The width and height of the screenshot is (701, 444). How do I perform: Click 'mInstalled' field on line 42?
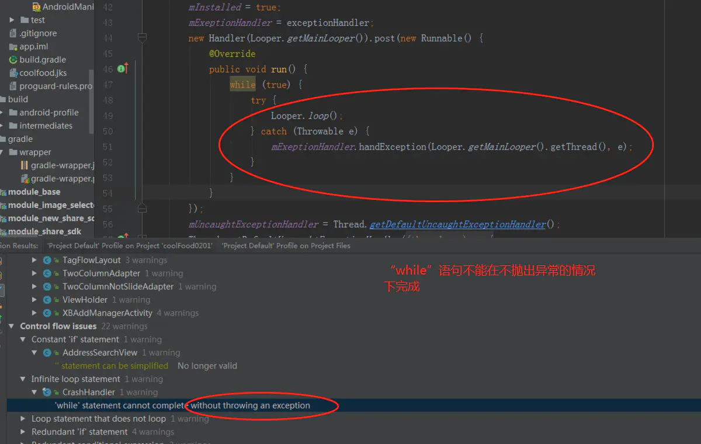(x=215, y=8)
